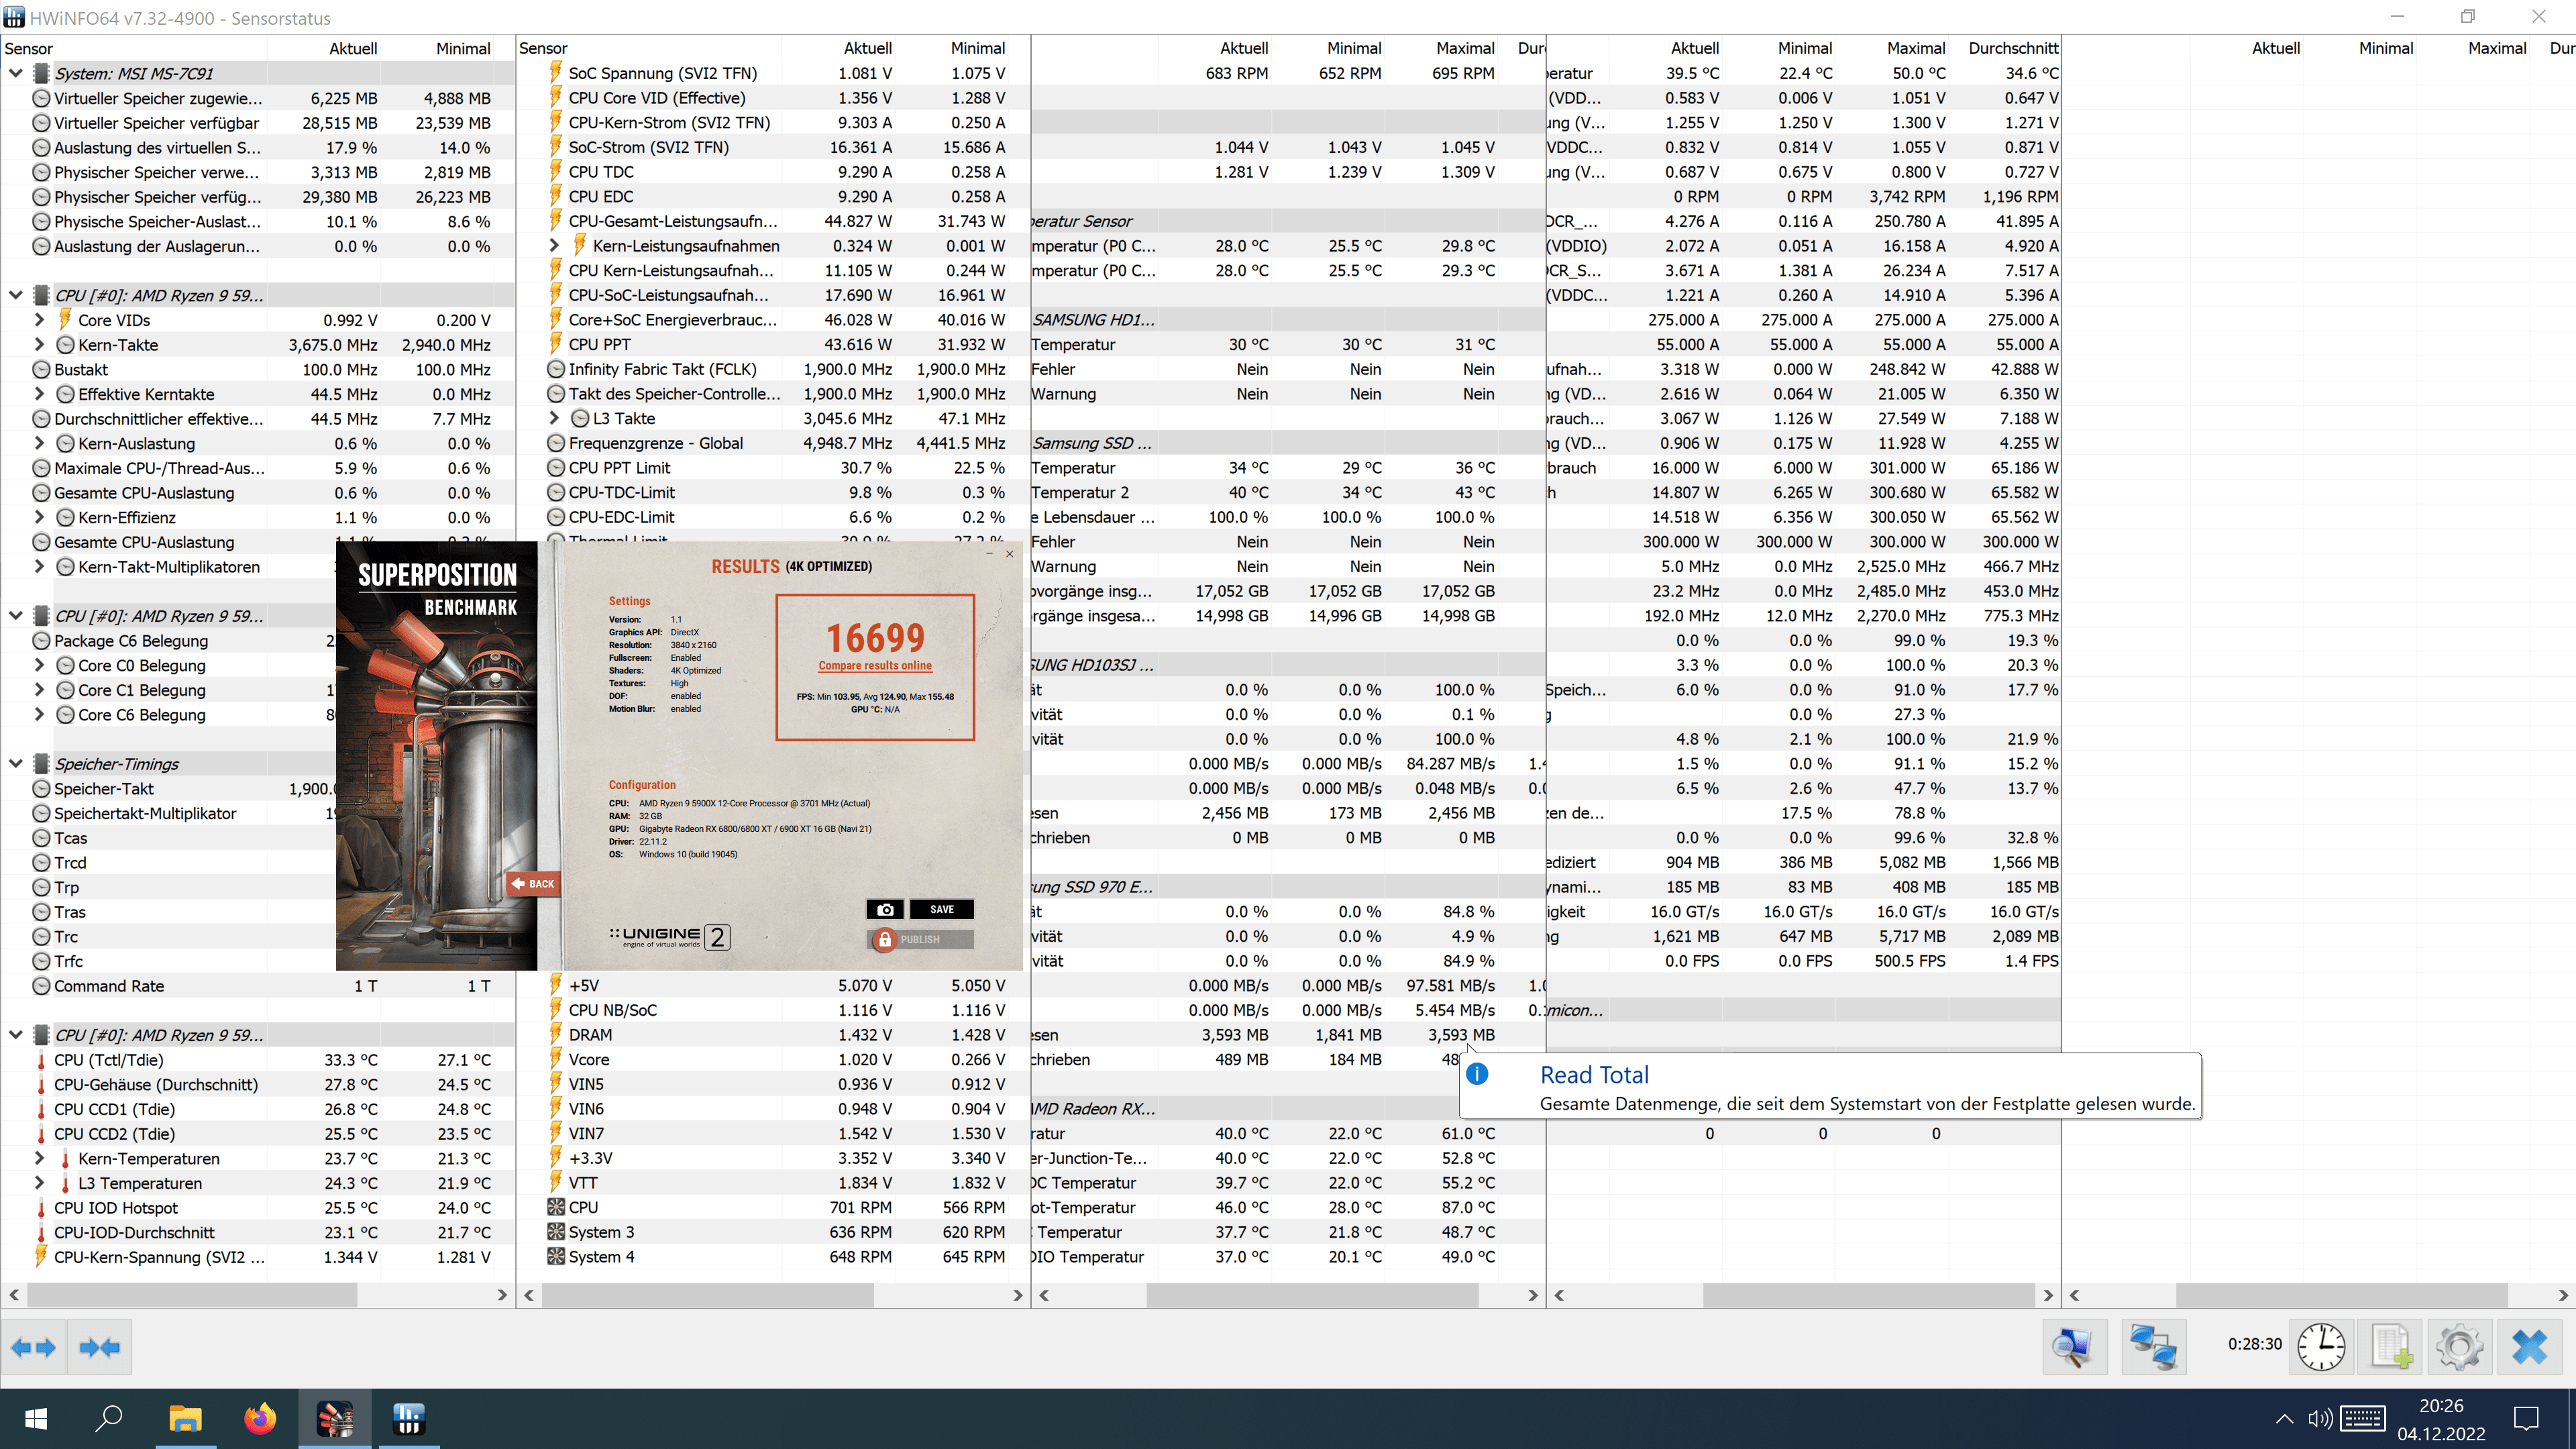
Task: Expand the L3 Takte row
Action: 554,418
